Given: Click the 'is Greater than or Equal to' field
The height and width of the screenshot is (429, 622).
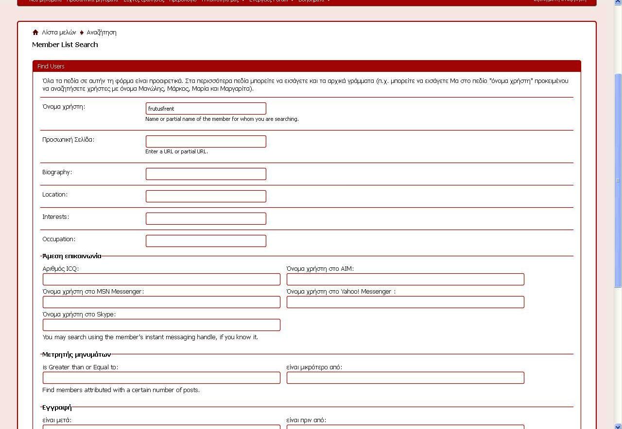Looking at the screenshot, I should click(x=161, y=378).
